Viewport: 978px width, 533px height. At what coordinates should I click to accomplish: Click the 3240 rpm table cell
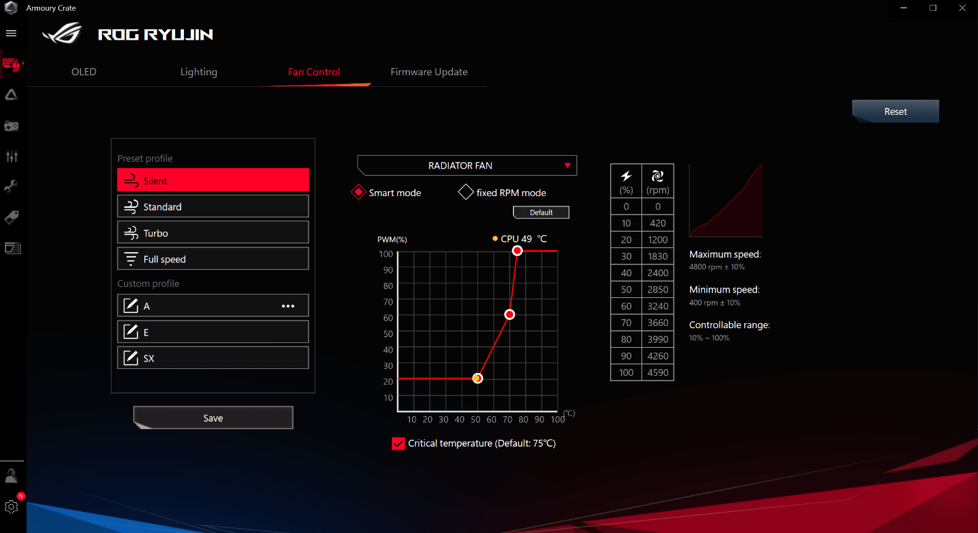pos(658,306)
